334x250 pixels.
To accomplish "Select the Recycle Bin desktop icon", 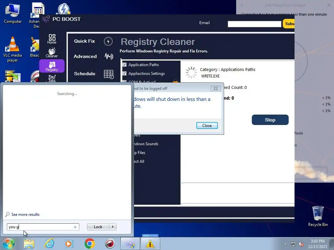I will 318,216.
